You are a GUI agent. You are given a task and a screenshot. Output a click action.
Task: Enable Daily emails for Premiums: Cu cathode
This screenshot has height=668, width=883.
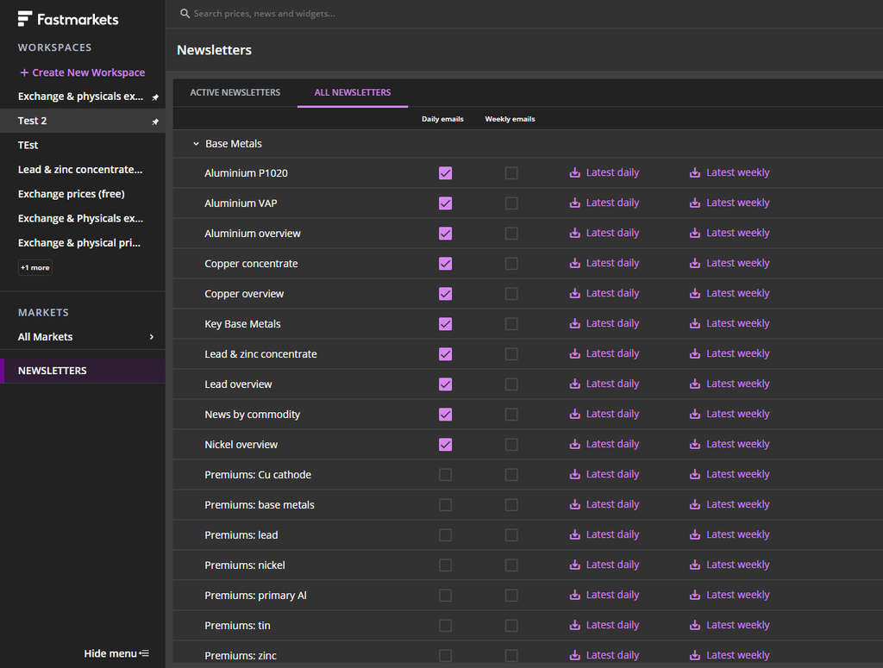tap(445, 475)
